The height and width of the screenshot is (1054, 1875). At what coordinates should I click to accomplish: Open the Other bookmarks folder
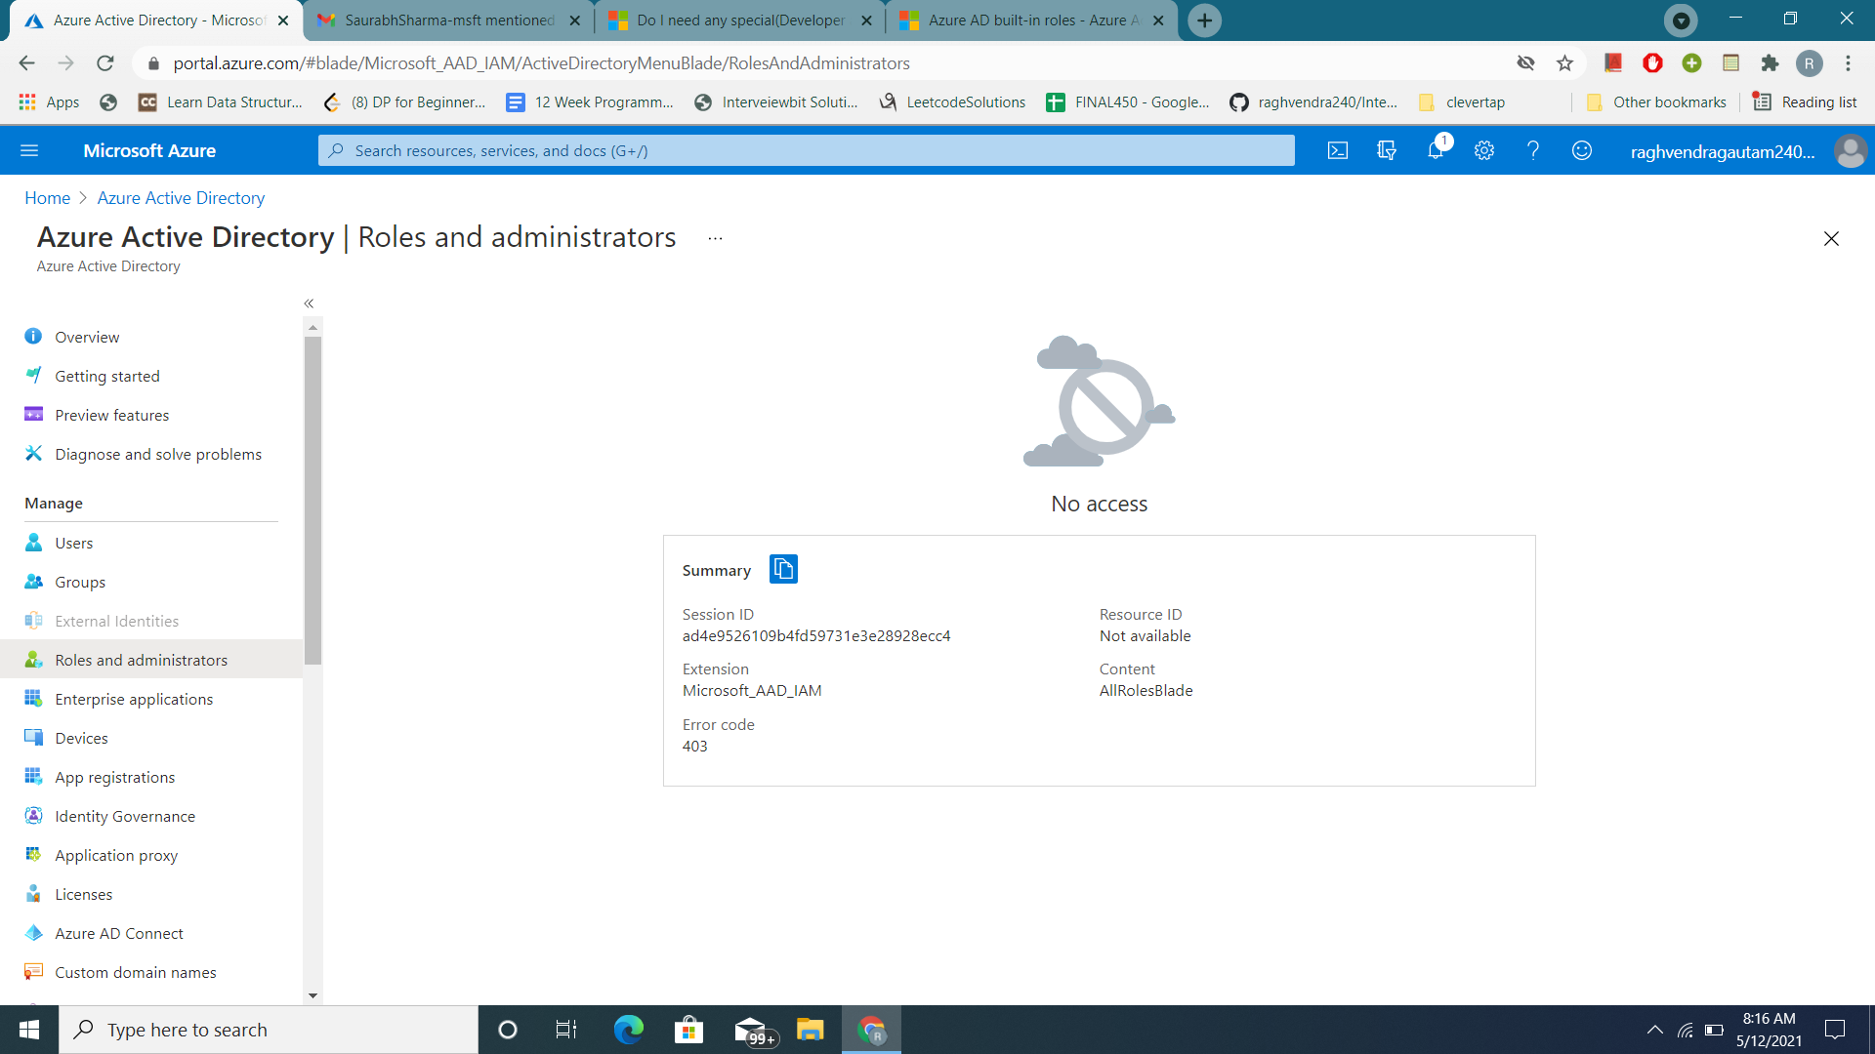tap(1656, 102)
